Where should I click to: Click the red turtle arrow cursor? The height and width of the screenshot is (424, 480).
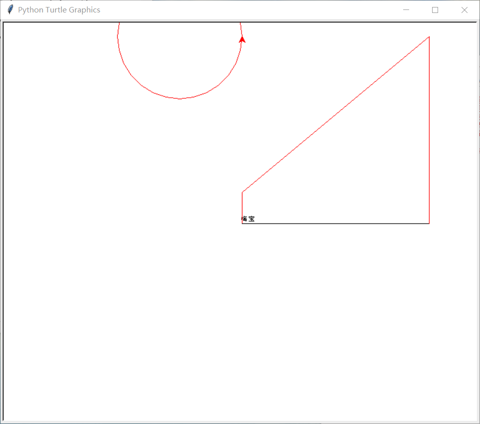pos(242,39)
